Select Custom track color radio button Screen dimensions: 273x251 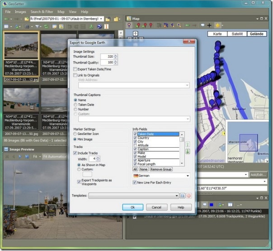pyautogui.click(x=79, y=169)
